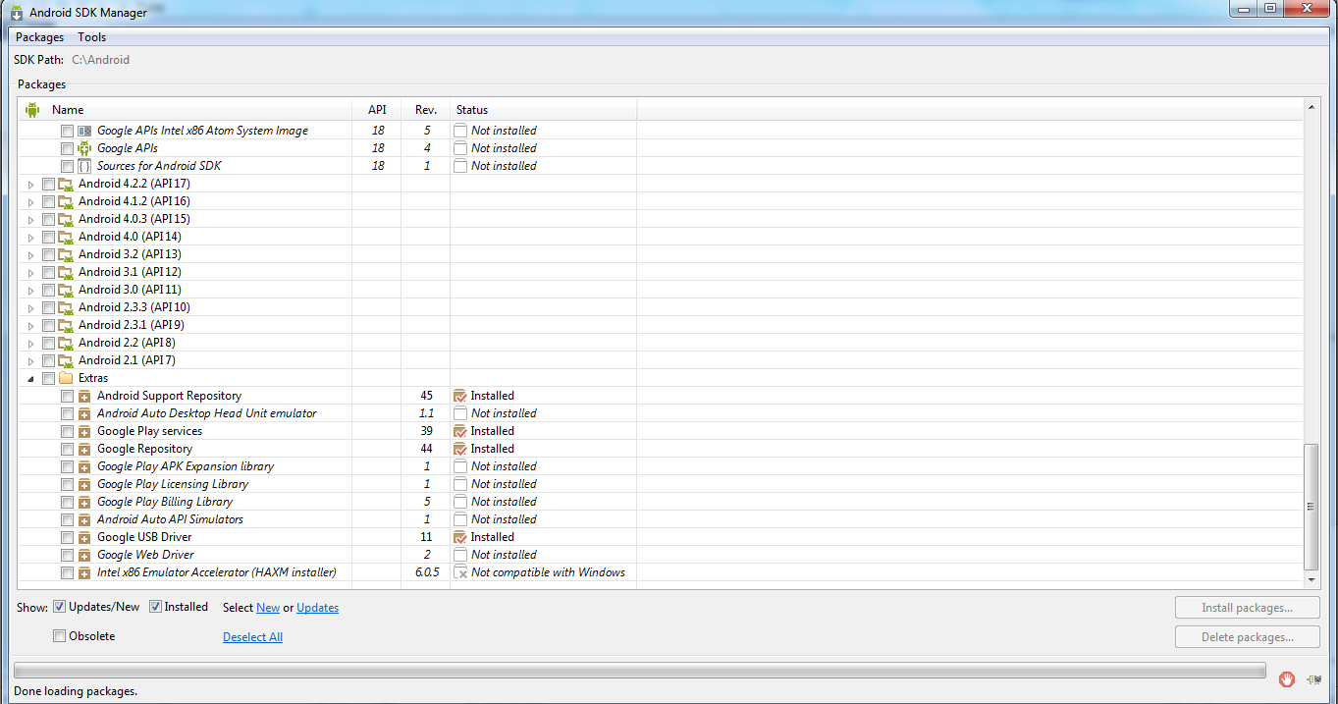The image size is (1338, 704).
Task: Toggle the Updates/New filter checkbox
Action: pyautogui.click(x=60, y=607)
